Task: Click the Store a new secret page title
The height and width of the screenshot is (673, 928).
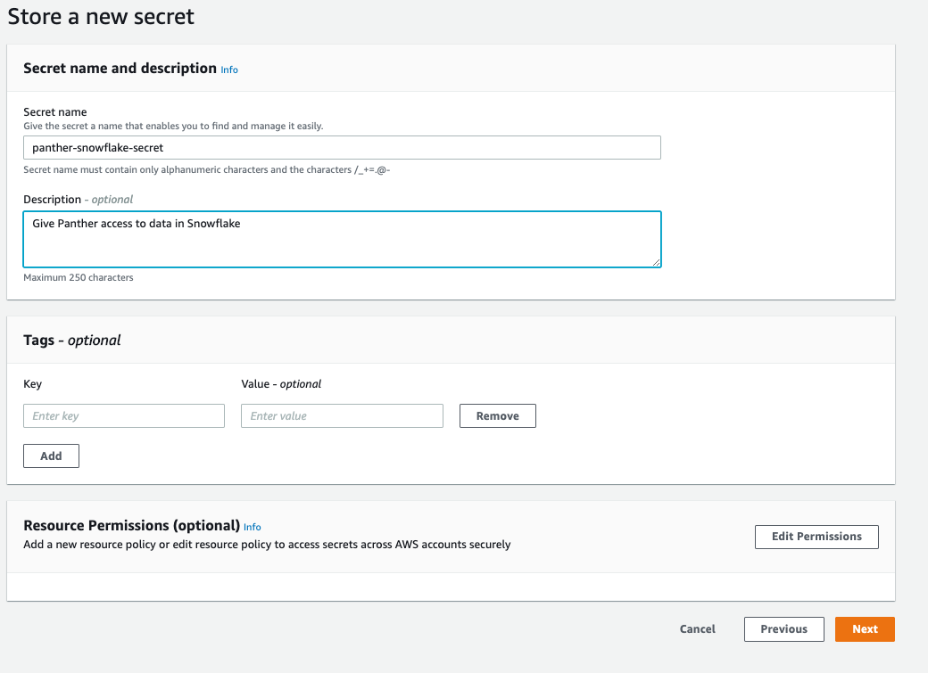Action: tap(100, 16)
